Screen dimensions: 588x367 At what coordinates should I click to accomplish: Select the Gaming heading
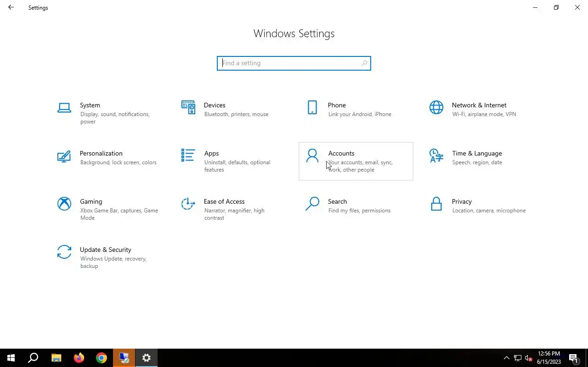[91, 201]
